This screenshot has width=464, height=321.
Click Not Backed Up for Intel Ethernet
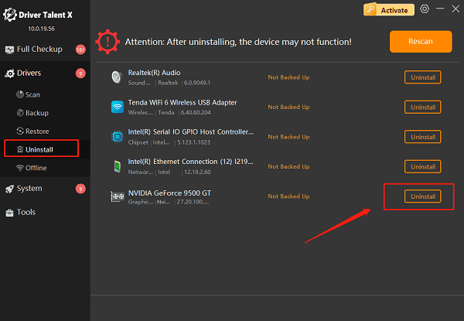[288, 166]
